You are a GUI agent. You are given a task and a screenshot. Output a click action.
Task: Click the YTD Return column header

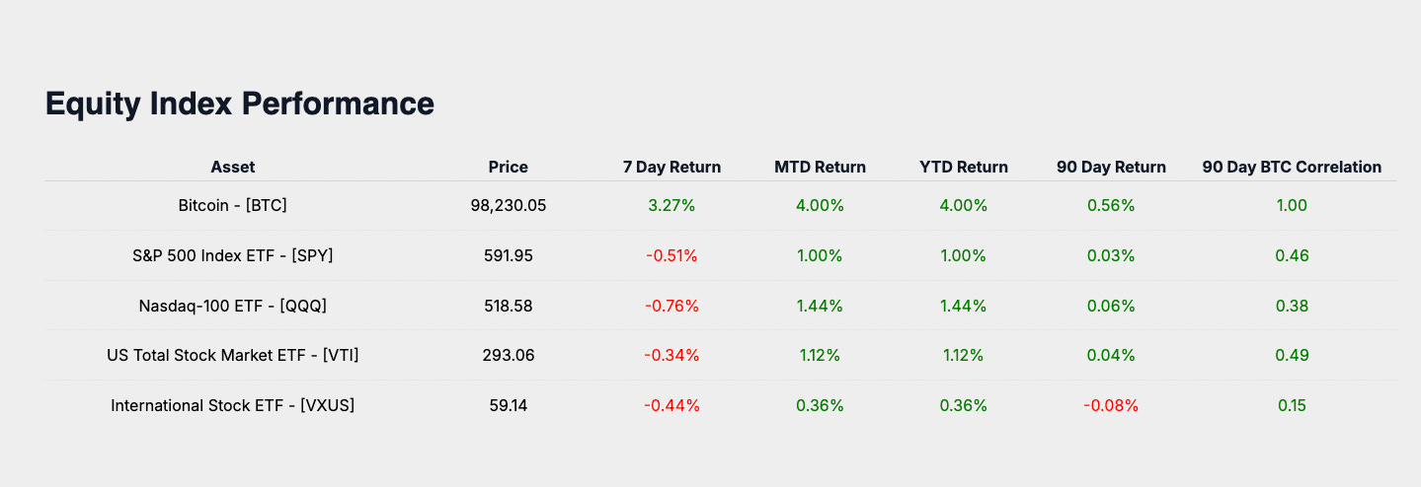pos(963,167)
